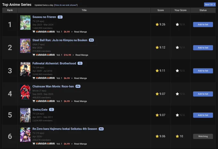218x149 pixels.
Task: Play the PV badge for Re:Zero 4th Season
Action: click(101, 129)
